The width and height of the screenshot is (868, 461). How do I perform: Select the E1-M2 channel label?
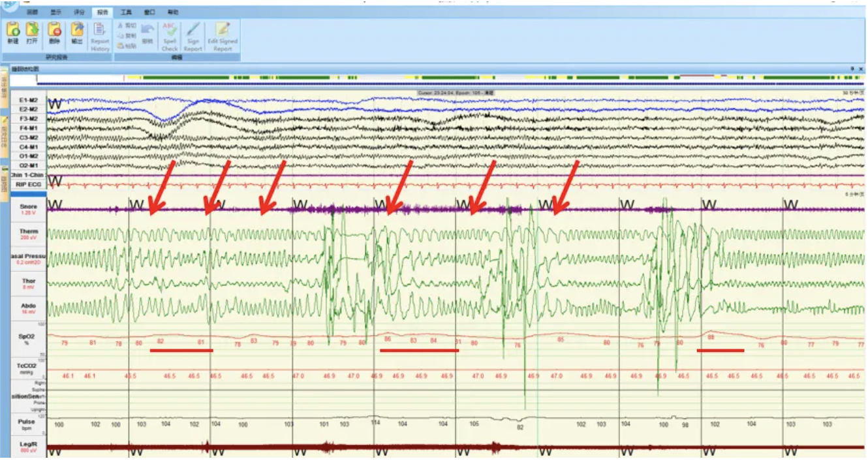(x=29, y=101)
